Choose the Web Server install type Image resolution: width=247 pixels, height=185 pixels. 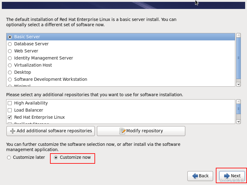point(10,51)
